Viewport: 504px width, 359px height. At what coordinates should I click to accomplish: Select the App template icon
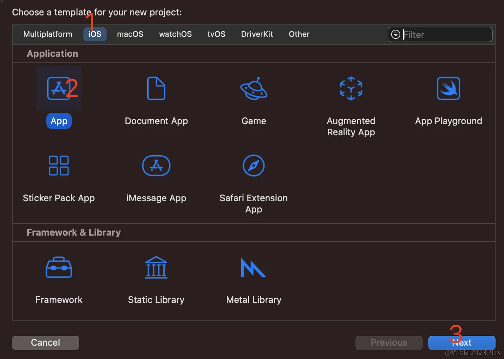click(x=59, y=88)
